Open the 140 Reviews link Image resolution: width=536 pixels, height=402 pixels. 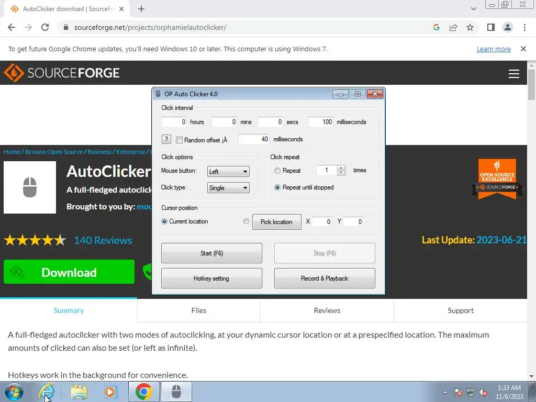[103, 240]
